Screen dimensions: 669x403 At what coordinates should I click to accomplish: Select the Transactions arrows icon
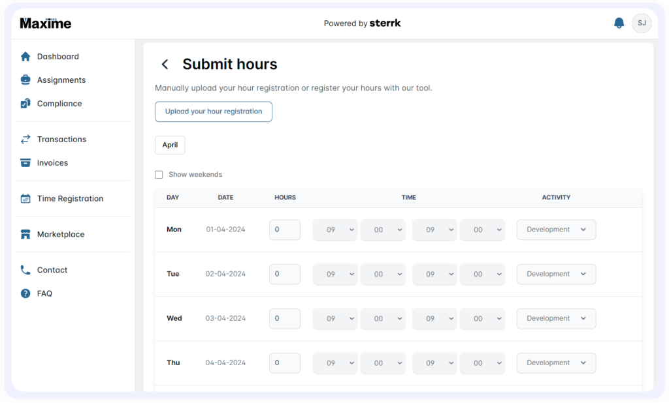tap(25, 140)
